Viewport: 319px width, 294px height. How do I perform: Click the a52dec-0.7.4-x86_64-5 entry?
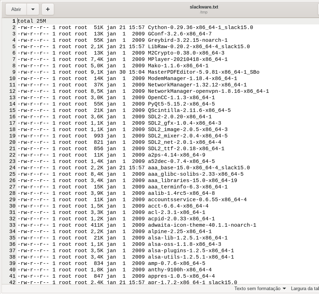(x=181, y=161)
